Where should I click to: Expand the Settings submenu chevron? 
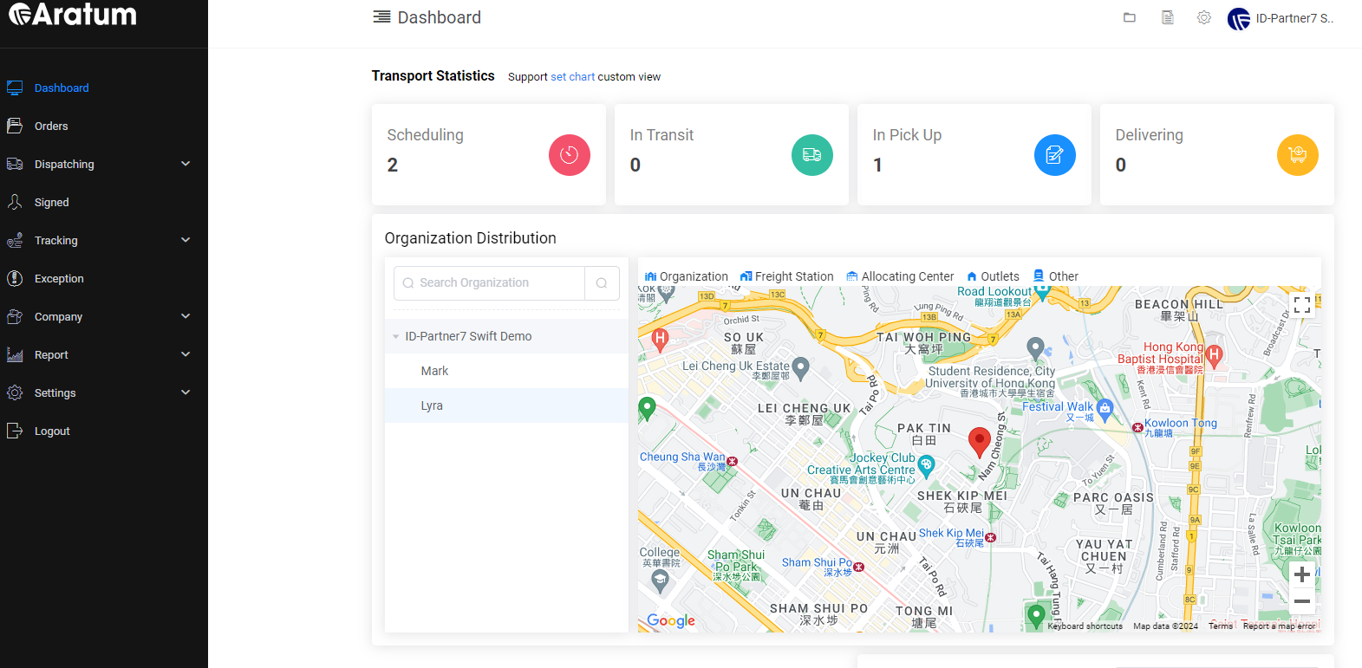(186, 392)
